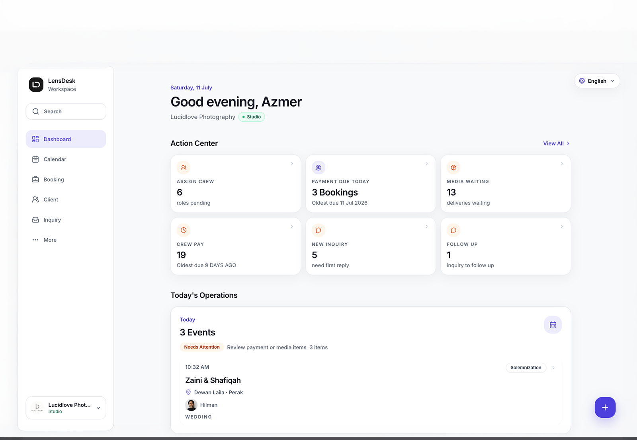Click the New Inquiry chat bubble icon
637x440 pixels.
(x=318, y=230)
